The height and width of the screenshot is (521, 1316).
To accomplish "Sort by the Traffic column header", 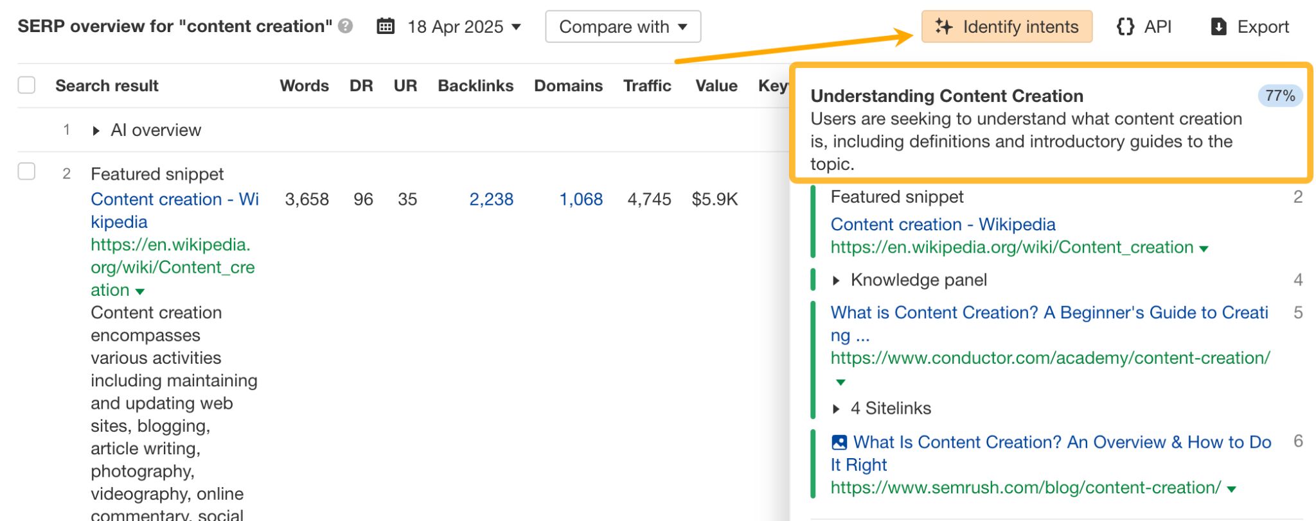I will [646, 85].
